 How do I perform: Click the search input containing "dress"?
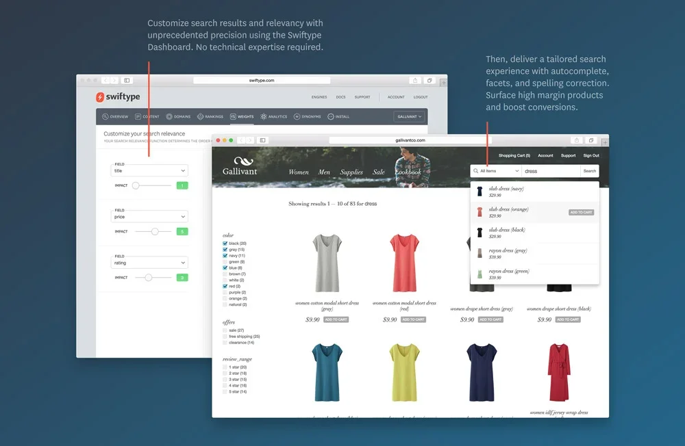(551, 171)
